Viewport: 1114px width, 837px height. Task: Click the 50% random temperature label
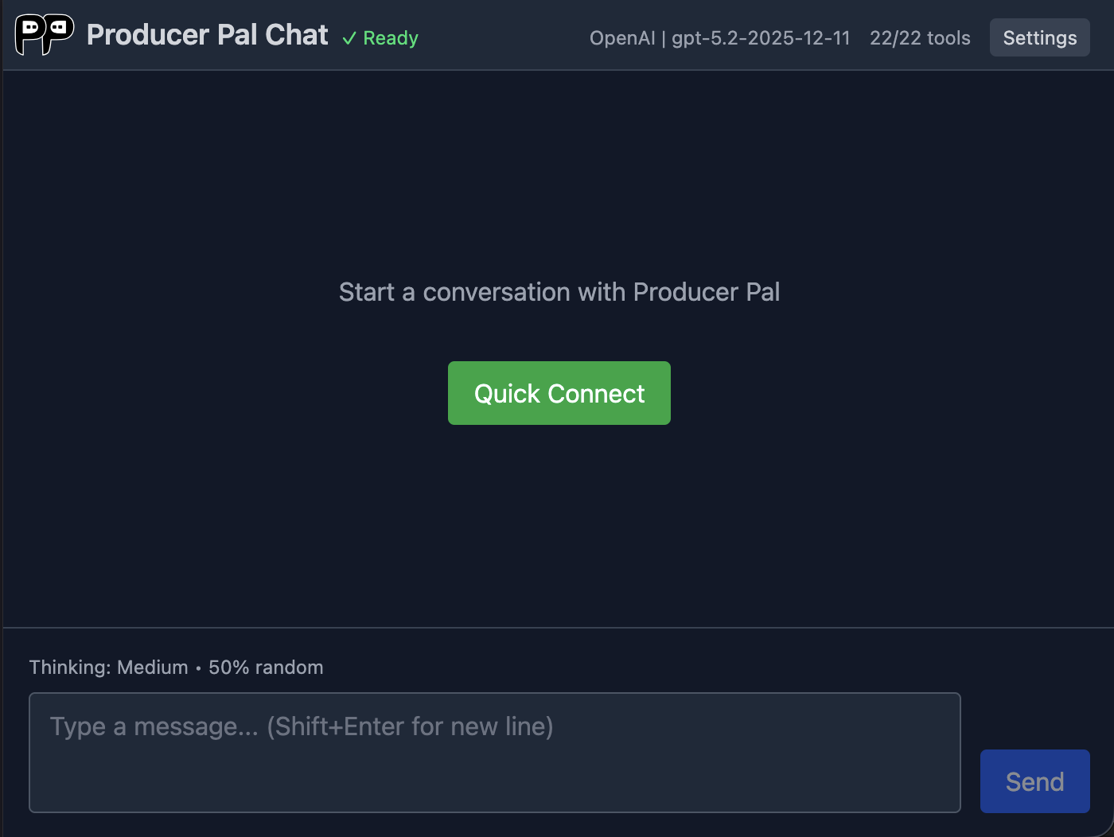click(x=266, y=668)
